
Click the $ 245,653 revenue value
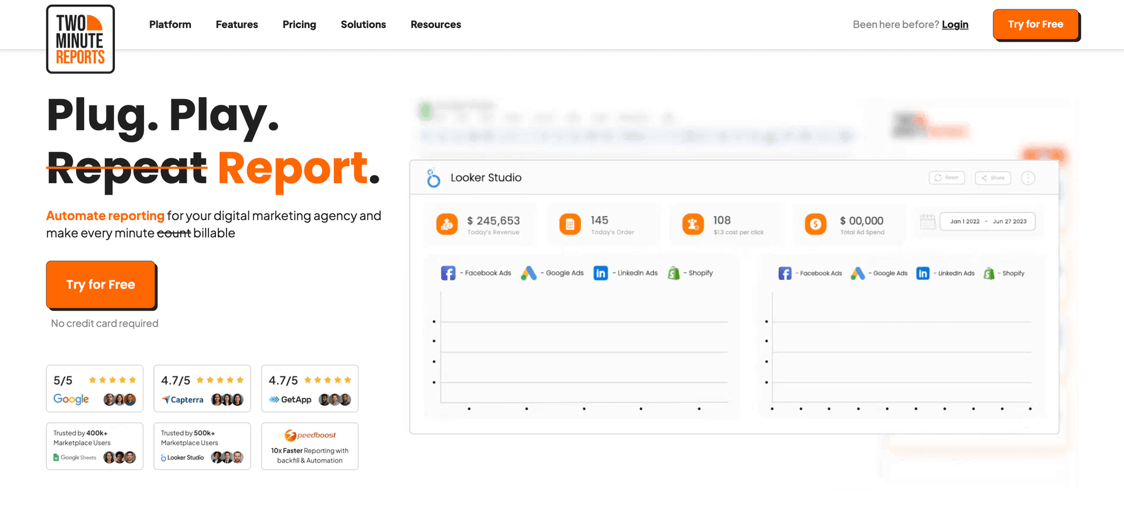point(494,221)
